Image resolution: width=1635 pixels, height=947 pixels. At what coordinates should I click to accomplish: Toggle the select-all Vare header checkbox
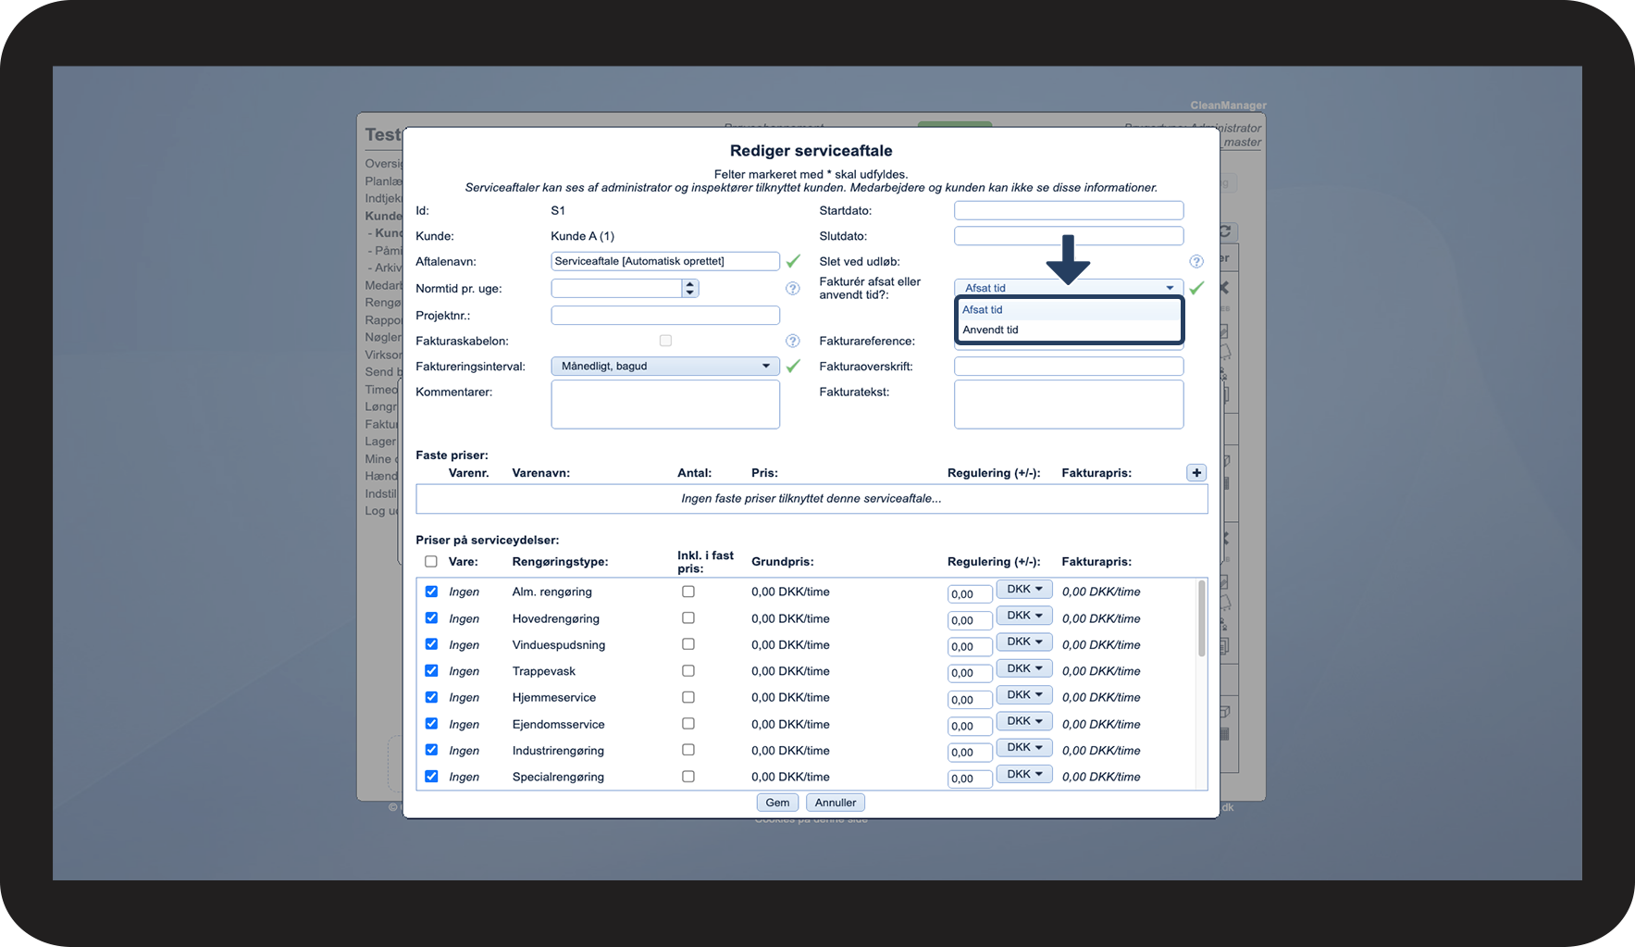click(431, 562)
